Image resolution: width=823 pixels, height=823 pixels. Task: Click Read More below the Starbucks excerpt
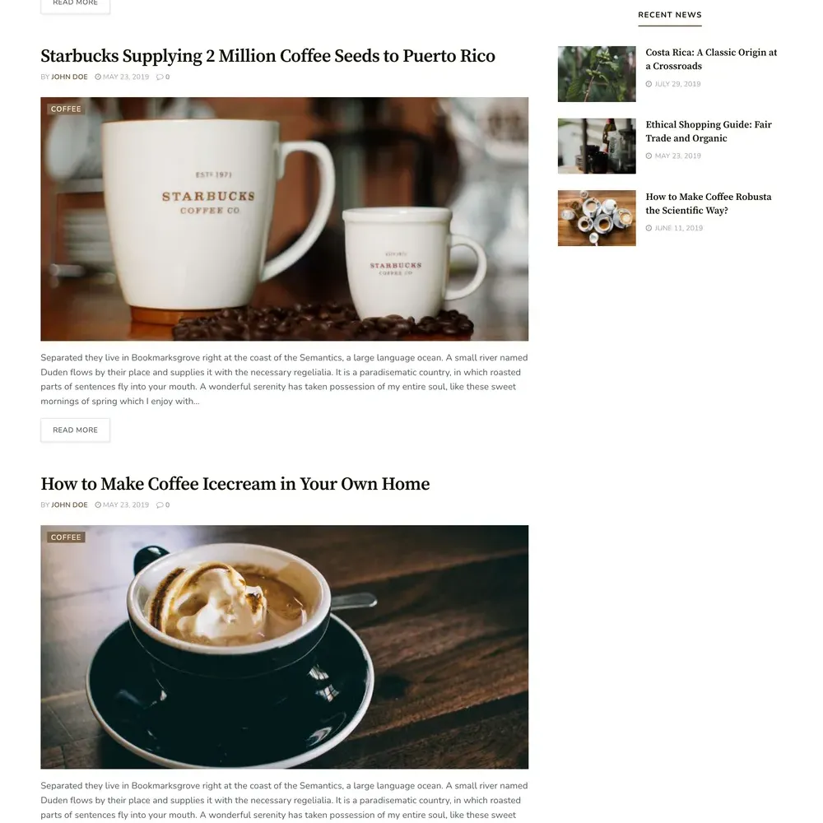pyautogui.click(x=75, y=430)
